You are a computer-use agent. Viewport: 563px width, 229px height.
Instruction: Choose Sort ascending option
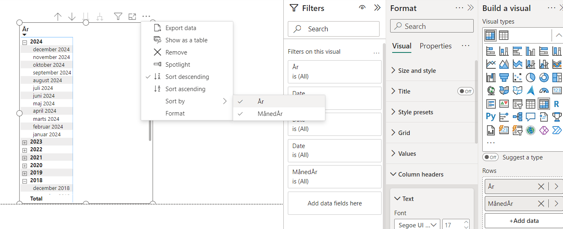[x=187, y=89]
